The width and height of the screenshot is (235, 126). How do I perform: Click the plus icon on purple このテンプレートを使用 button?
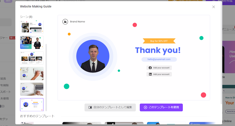click(145, 107)
